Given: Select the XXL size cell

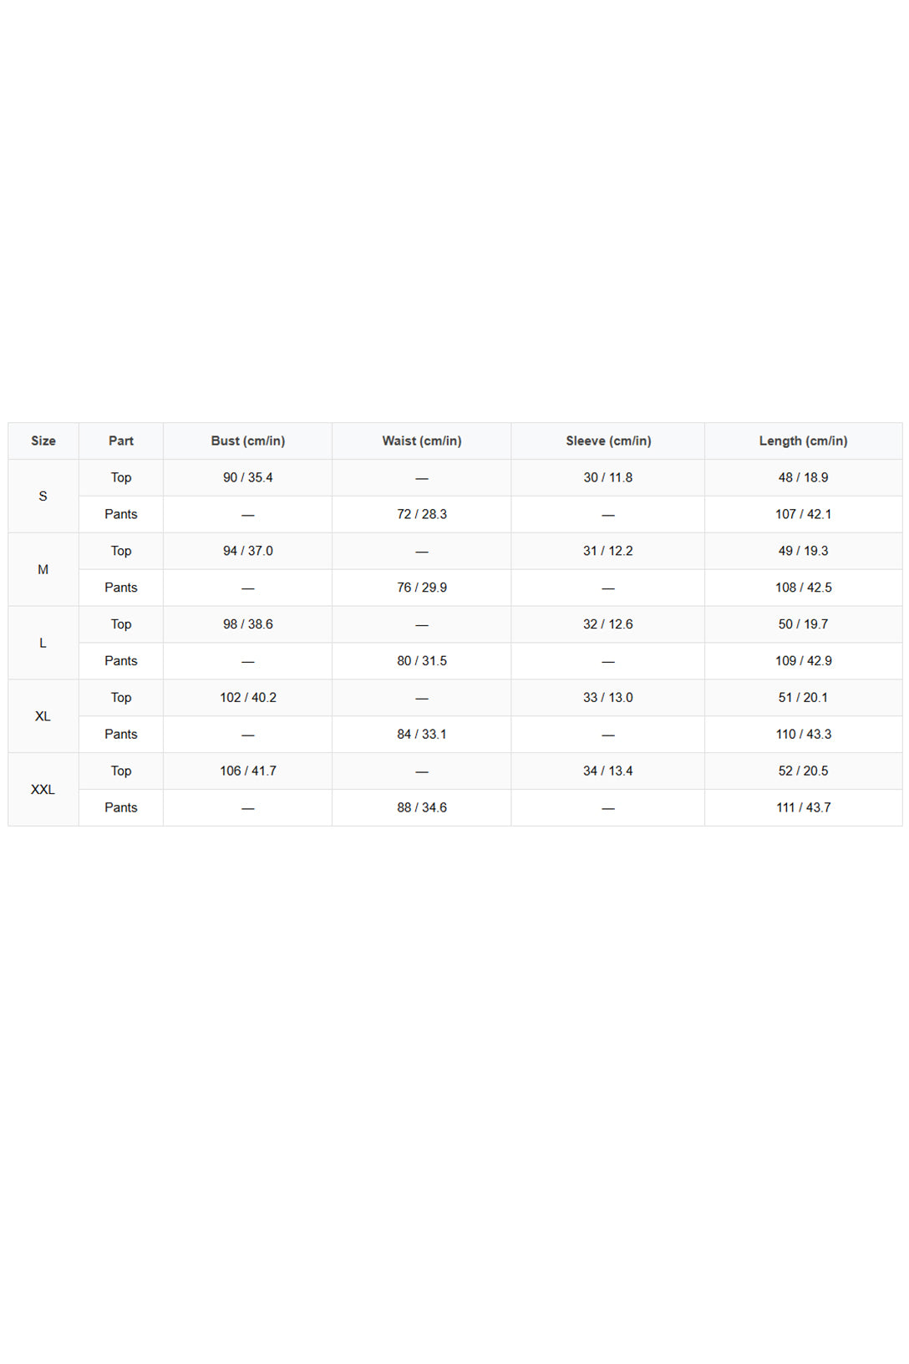Looking at the screenshot, I should [43, 790].
